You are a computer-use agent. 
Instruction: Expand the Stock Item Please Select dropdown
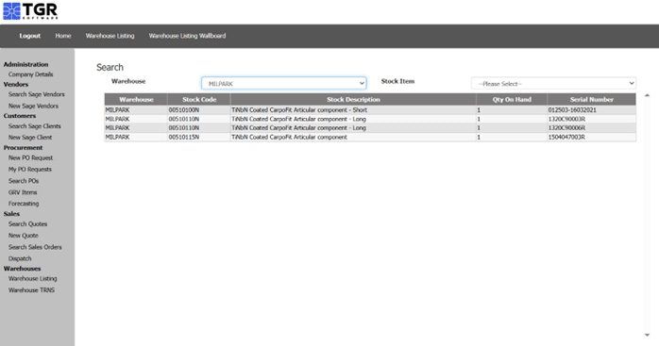click(553, 83)
